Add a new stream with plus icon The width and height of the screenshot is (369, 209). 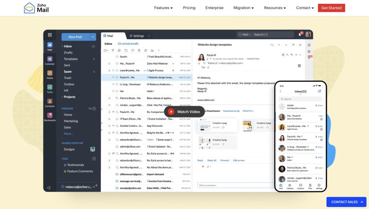point(94,108)
